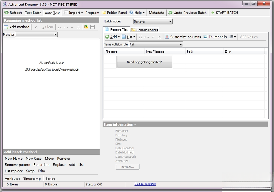The height and width of the screenshot is (192, 274).
Task: Click the Please register link
Action: pos(145,184)
